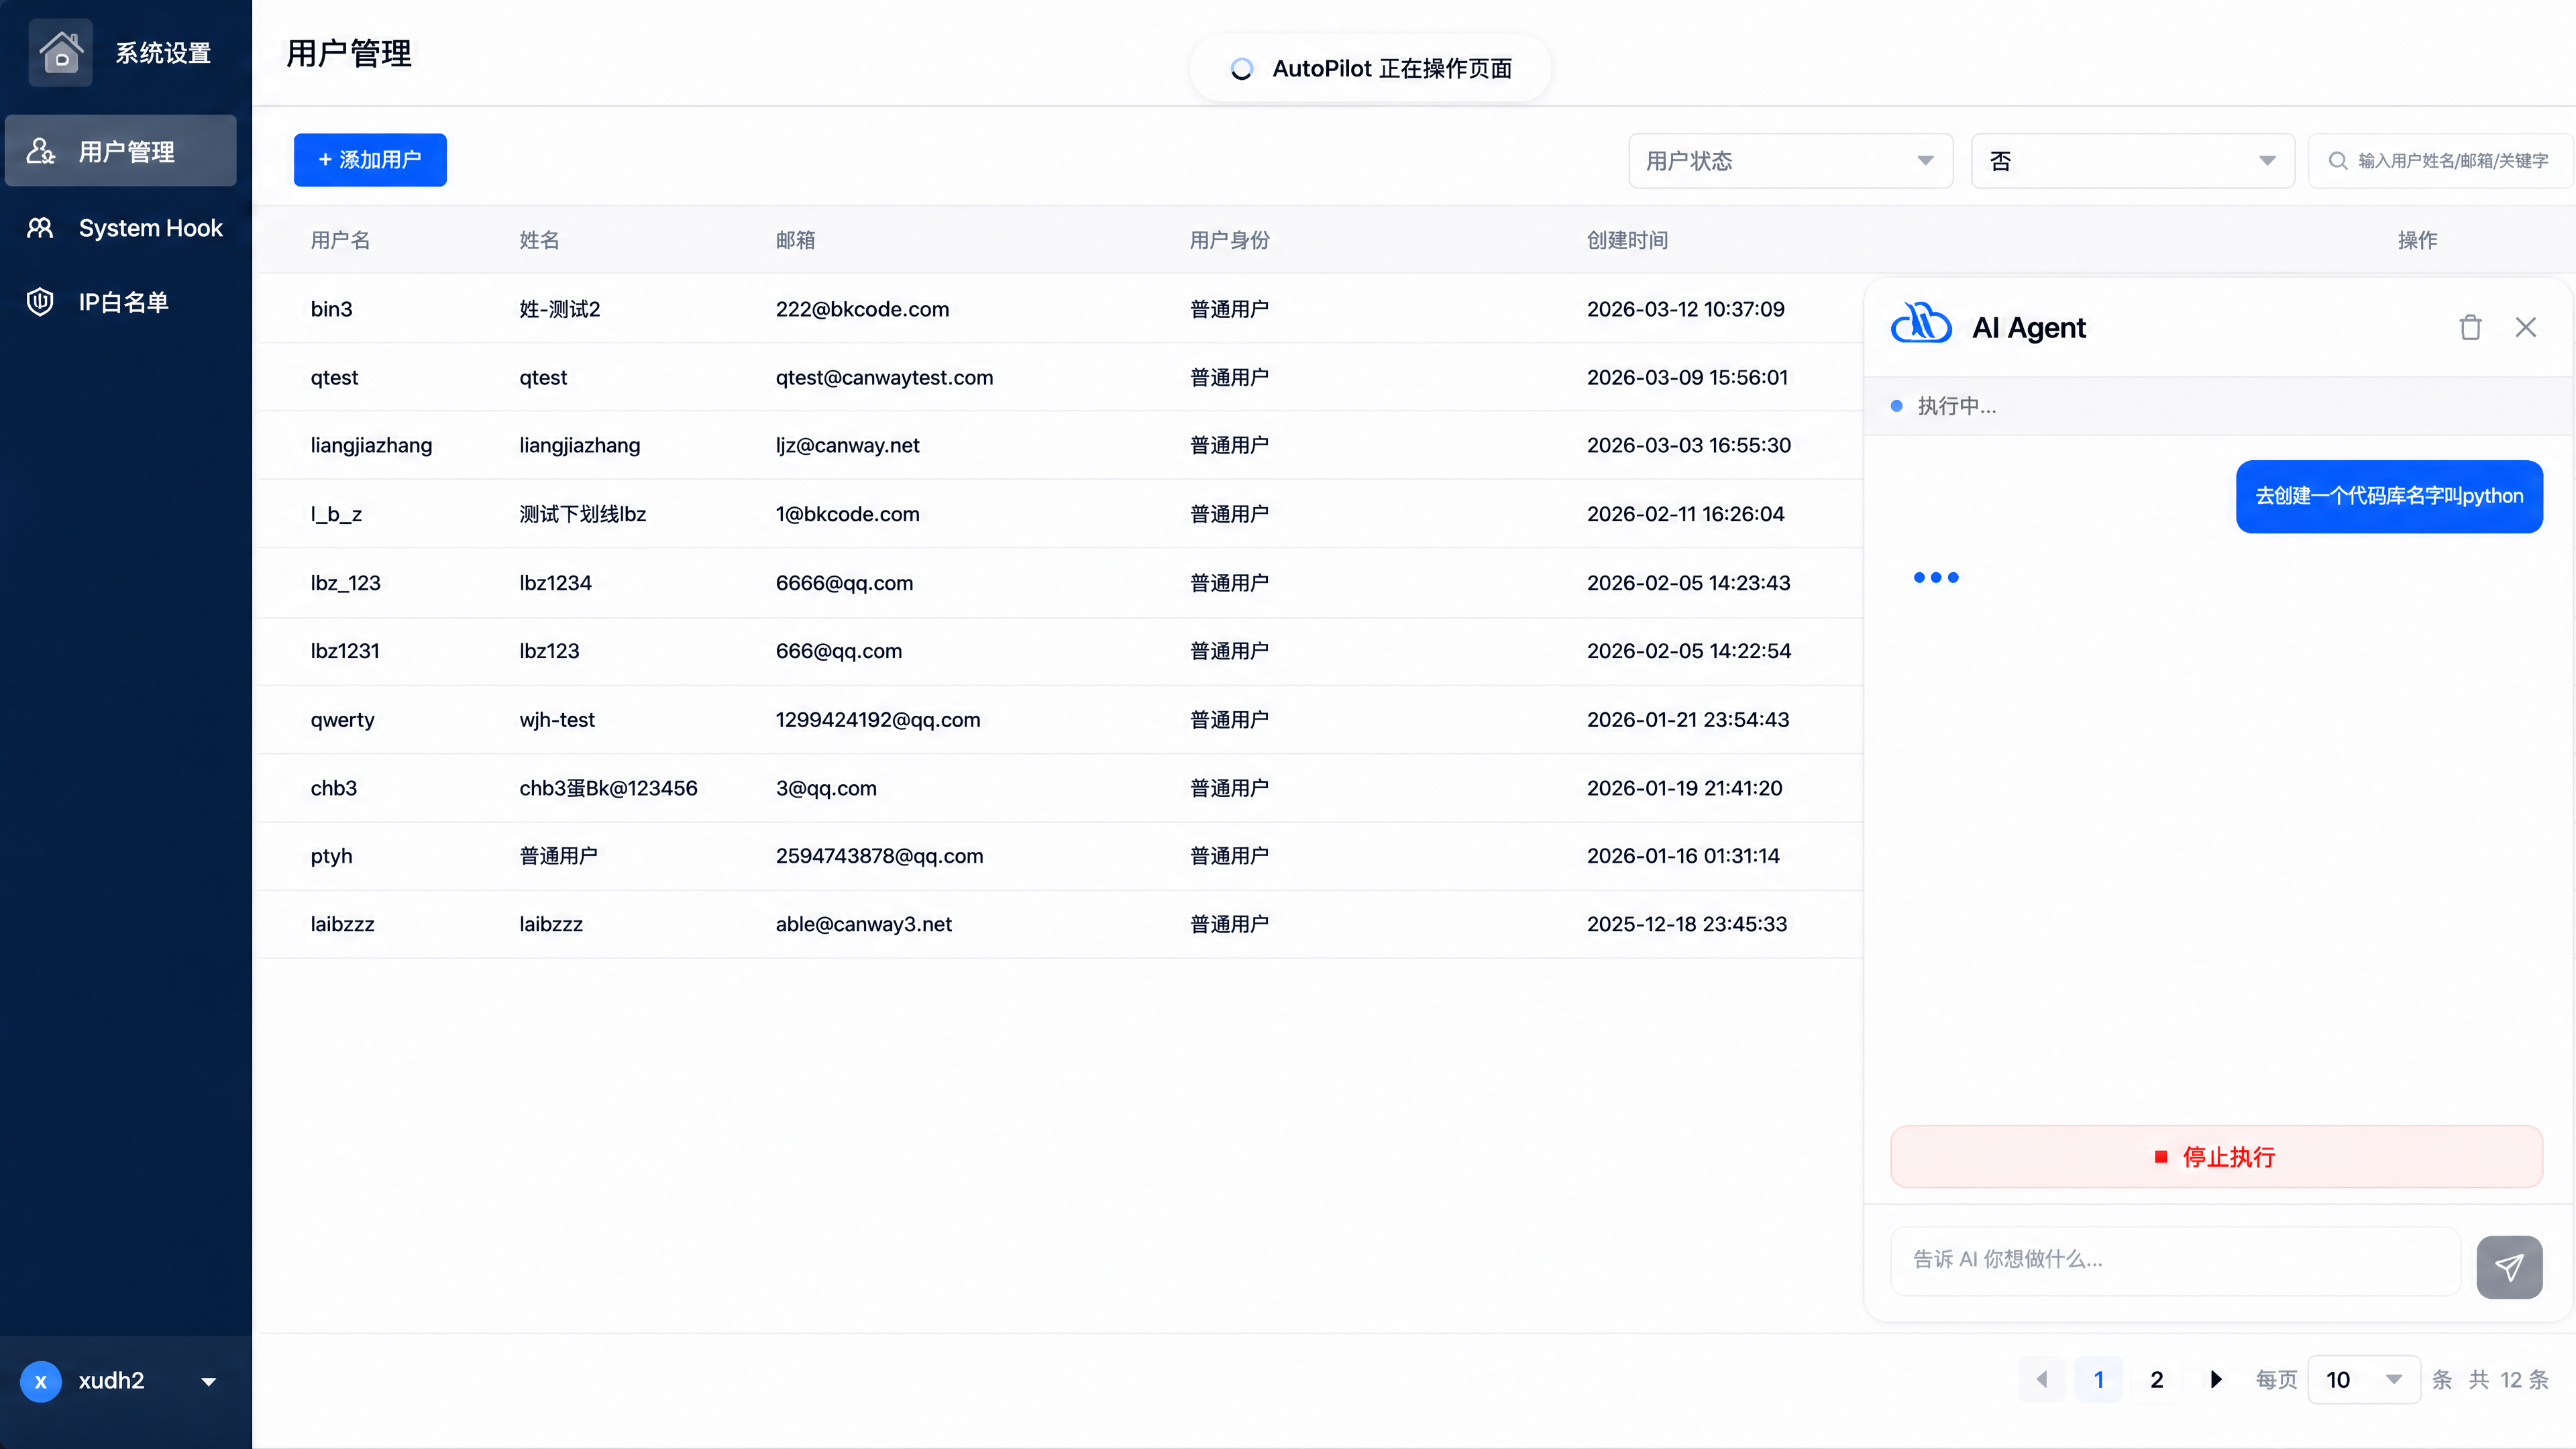Image resolution: width=2576 pixels, height=1449 pixels.
Task: Click the 用户管理 sidebar icon
Action: (40, 151)
